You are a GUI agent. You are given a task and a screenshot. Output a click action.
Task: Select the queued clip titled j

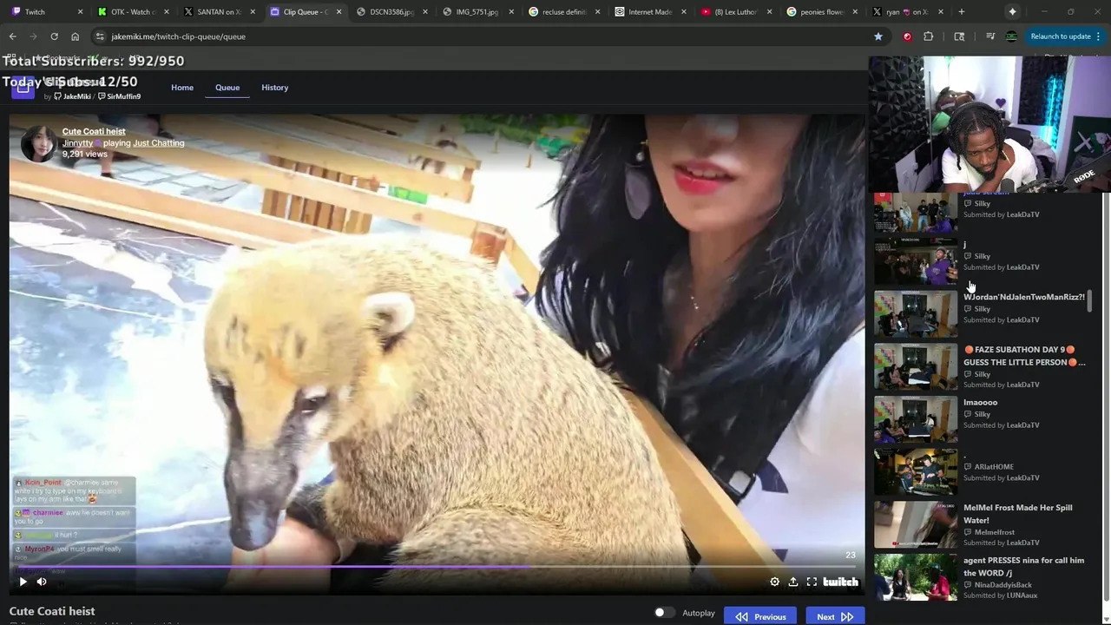tap(981, 260)
